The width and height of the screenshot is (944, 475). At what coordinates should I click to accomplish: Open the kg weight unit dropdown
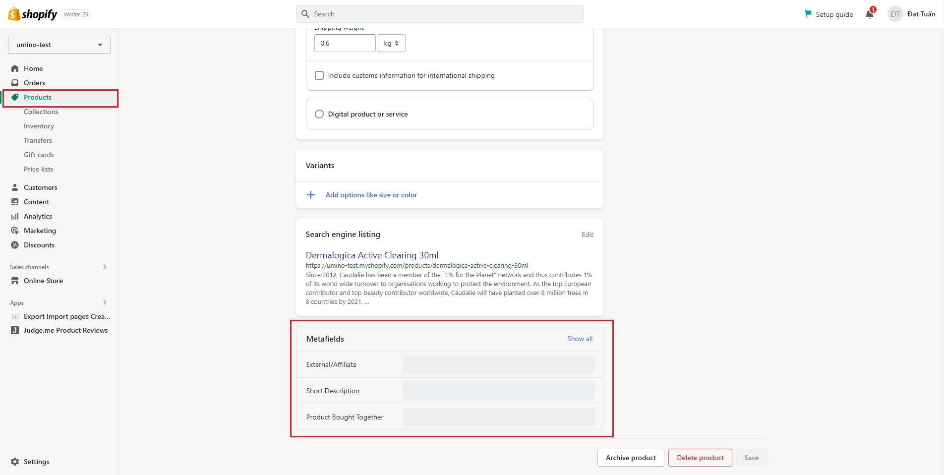pyautogui.click(x=391, y=43)
